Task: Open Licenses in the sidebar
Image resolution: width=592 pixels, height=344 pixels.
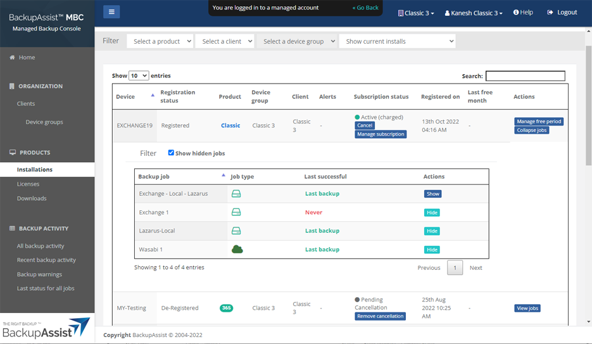Action: pyautogui.click(x=28, y=184)
